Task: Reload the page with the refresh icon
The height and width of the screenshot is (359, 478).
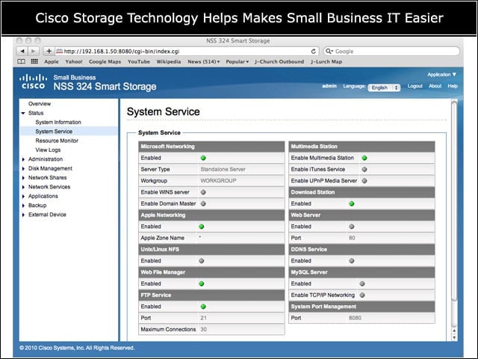Action: (x=313, y=52)
